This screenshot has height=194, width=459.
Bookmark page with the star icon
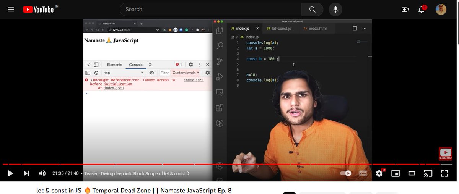click(x=158, y=29)
